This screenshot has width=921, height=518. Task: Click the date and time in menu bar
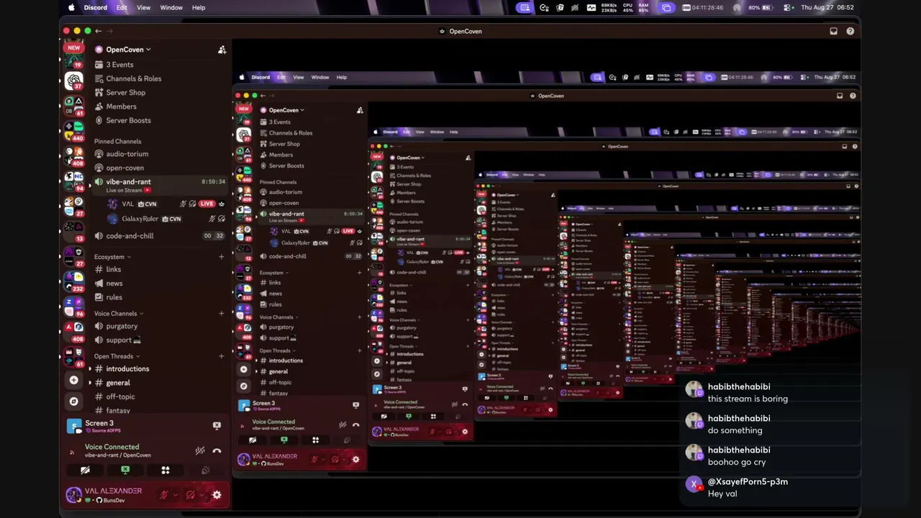(828, 7)
